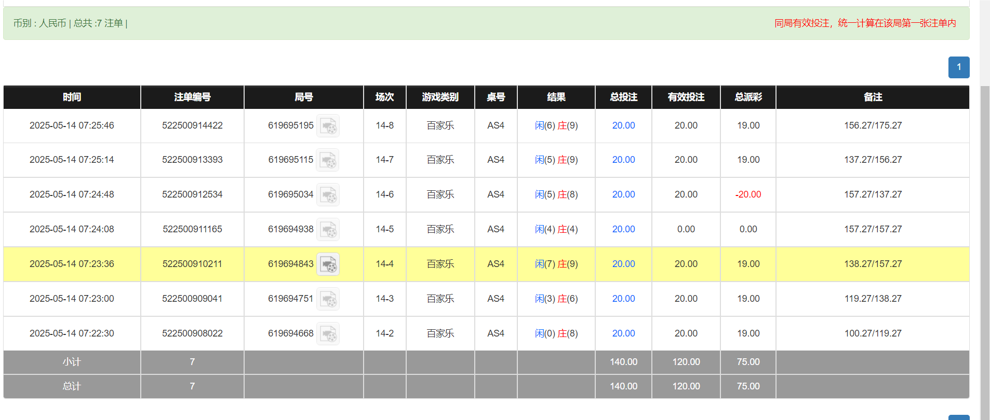990x420 pixels.
Task: Select order number 522500908022 cell
Action: coord(192,333)
